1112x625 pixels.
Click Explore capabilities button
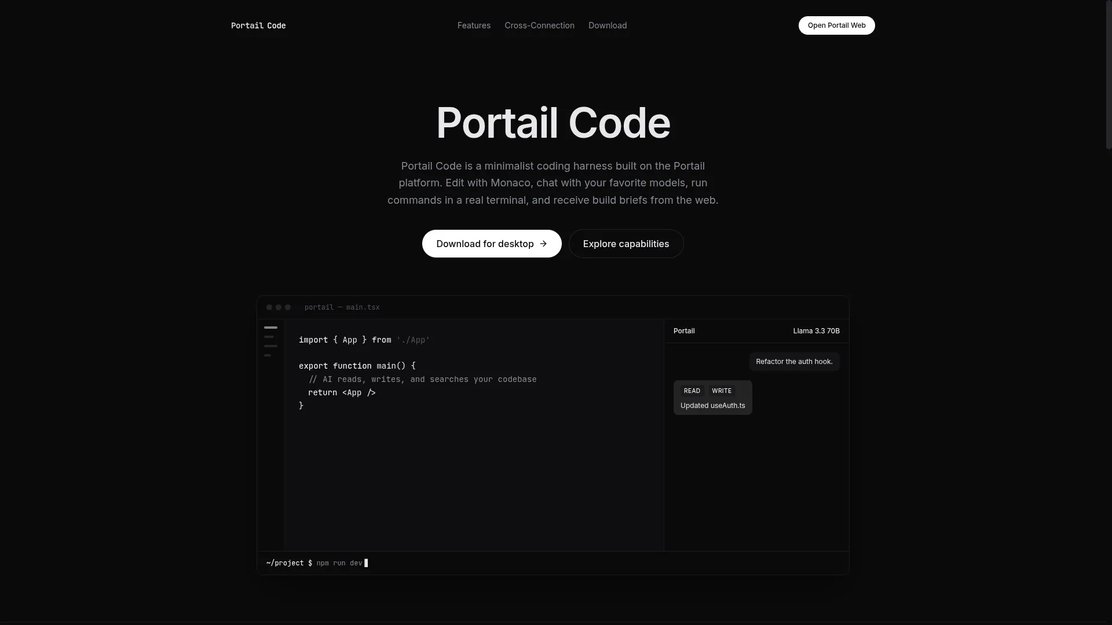[626, 244]
